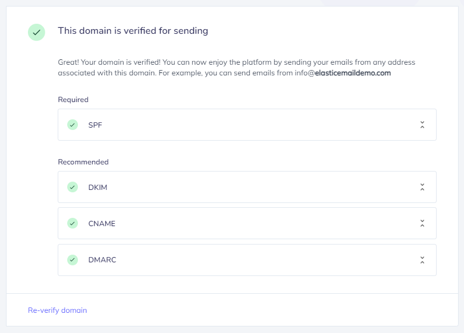Screen dimensions: 464x333
Task: Expand the DMARC record details chevron
Action: (422, 260)
